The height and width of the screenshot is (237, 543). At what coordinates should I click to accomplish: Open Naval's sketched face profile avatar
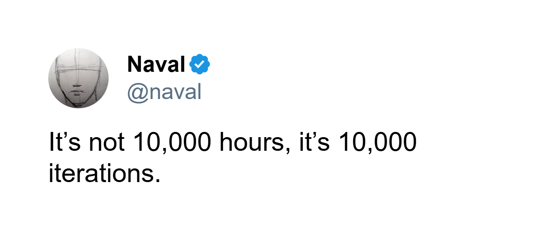pyautogui.click(x=78, y=78)
